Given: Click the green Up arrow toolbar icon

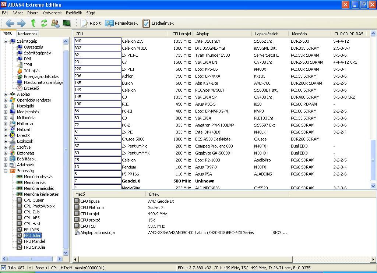Looking at the screenshot, I should pyautogui.click(x=33, y=23).
